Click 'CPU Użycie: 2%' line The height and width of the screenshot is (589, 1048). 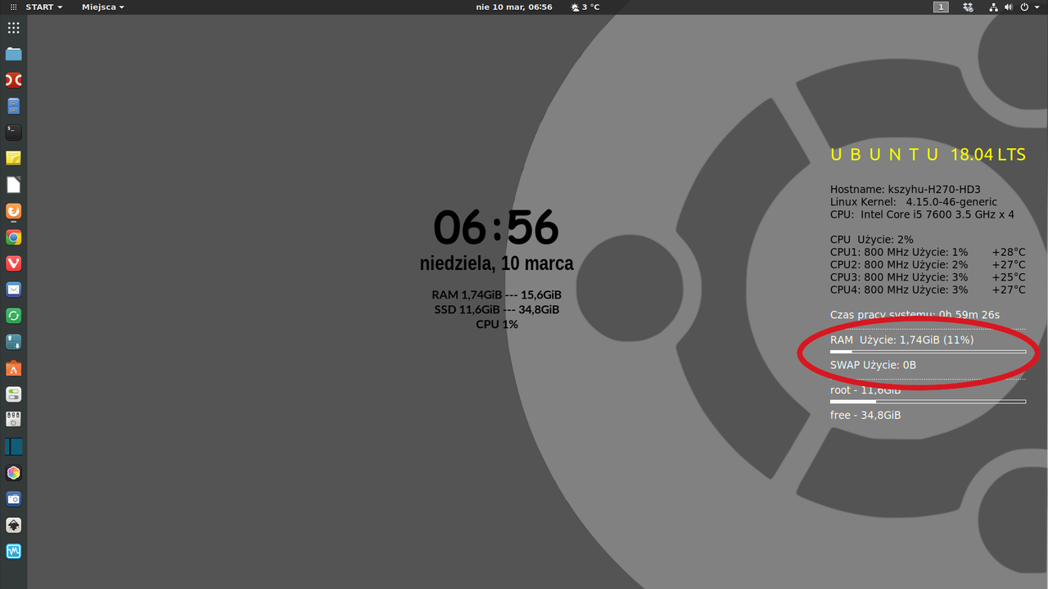tap(871, 240)
